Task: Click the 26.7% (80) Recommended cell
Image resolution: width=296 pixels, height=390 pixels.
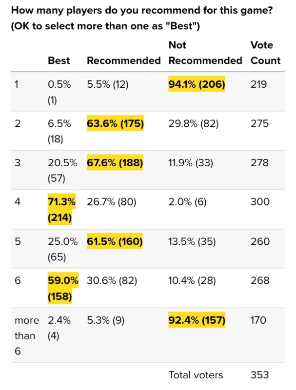Action: point(112,202)
